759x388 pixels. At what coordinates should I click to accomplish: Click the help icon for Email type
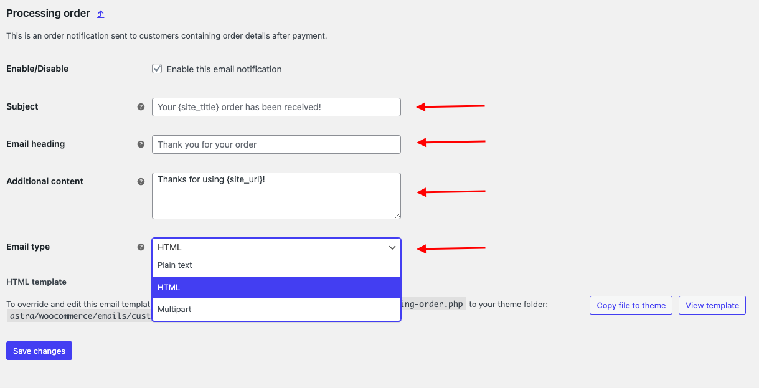click(x=141, y=247)
